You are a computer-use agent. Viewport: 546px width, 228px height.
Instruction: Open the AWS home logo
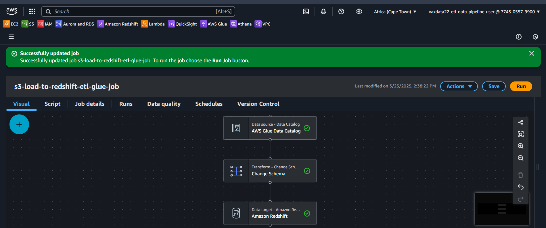click(12, 11)
